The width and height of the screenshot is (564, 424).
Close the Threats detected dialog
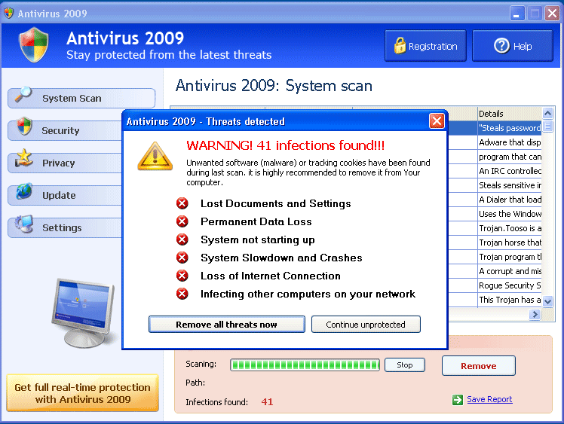pyautogui.click(x=437, y=121)
